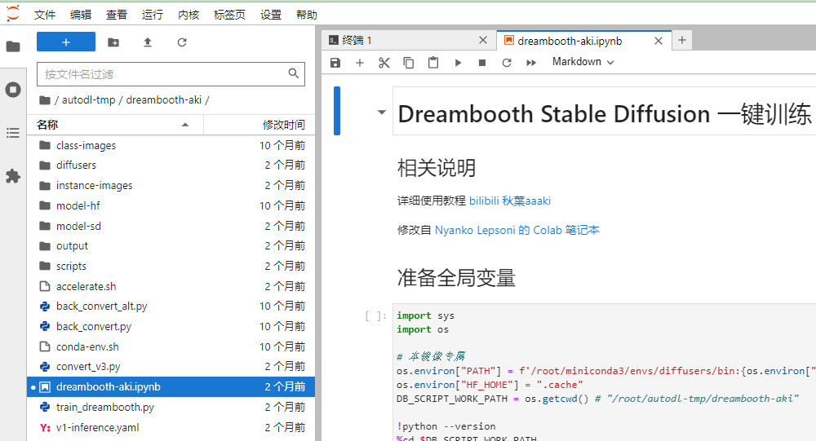Open the 运行 menu
816x441 pixels.
click(153, 15)
